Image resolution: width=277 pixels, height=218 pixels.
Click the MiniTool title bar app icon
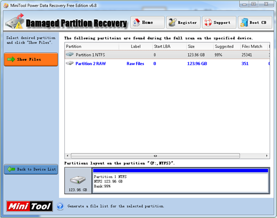(6, 5)
